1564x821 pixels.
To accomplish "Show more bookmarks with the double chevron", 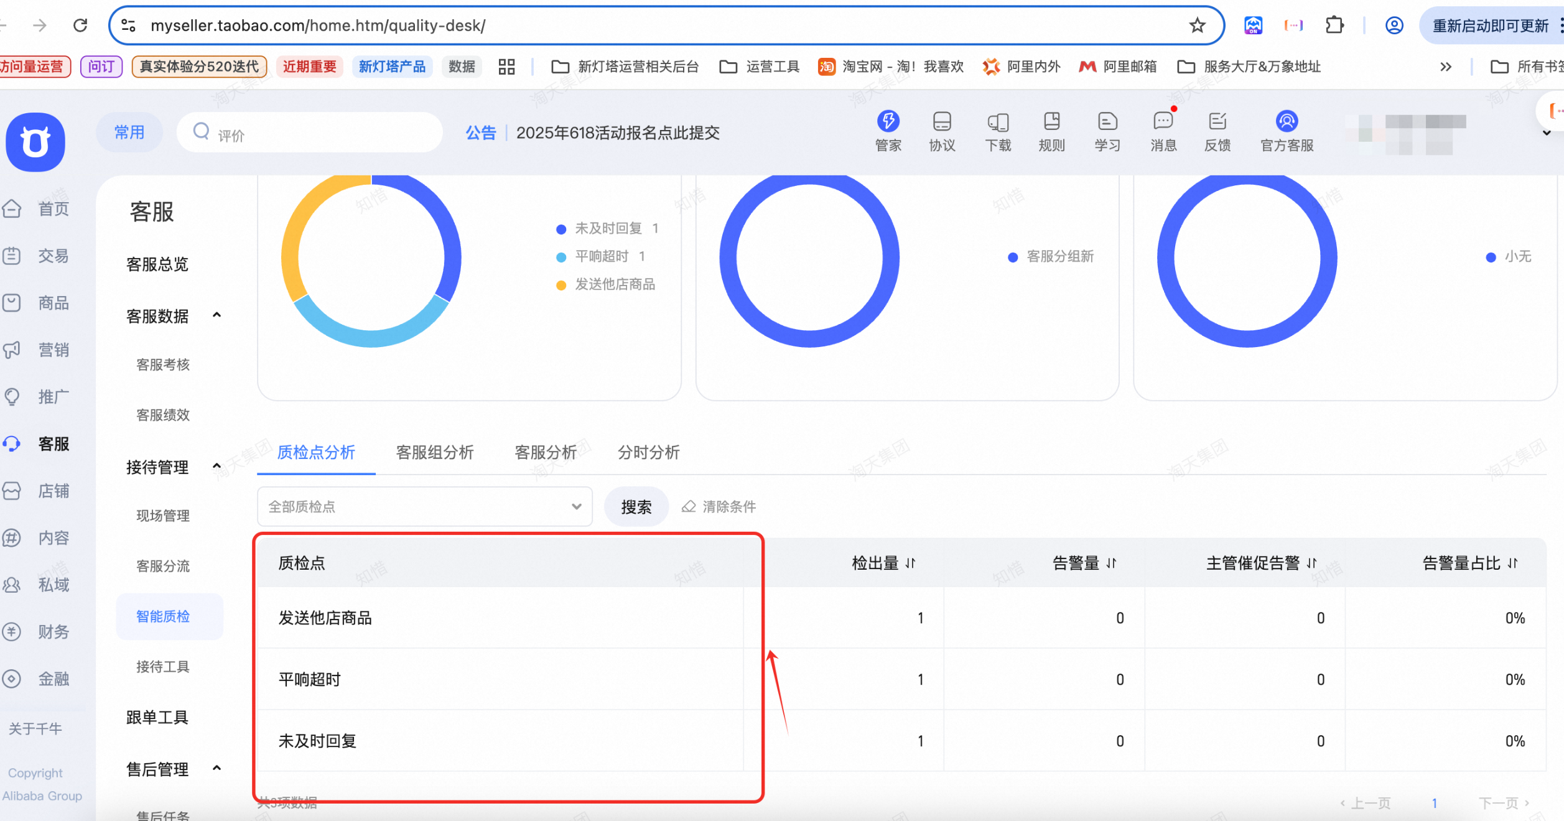I will coord(1446,67).
